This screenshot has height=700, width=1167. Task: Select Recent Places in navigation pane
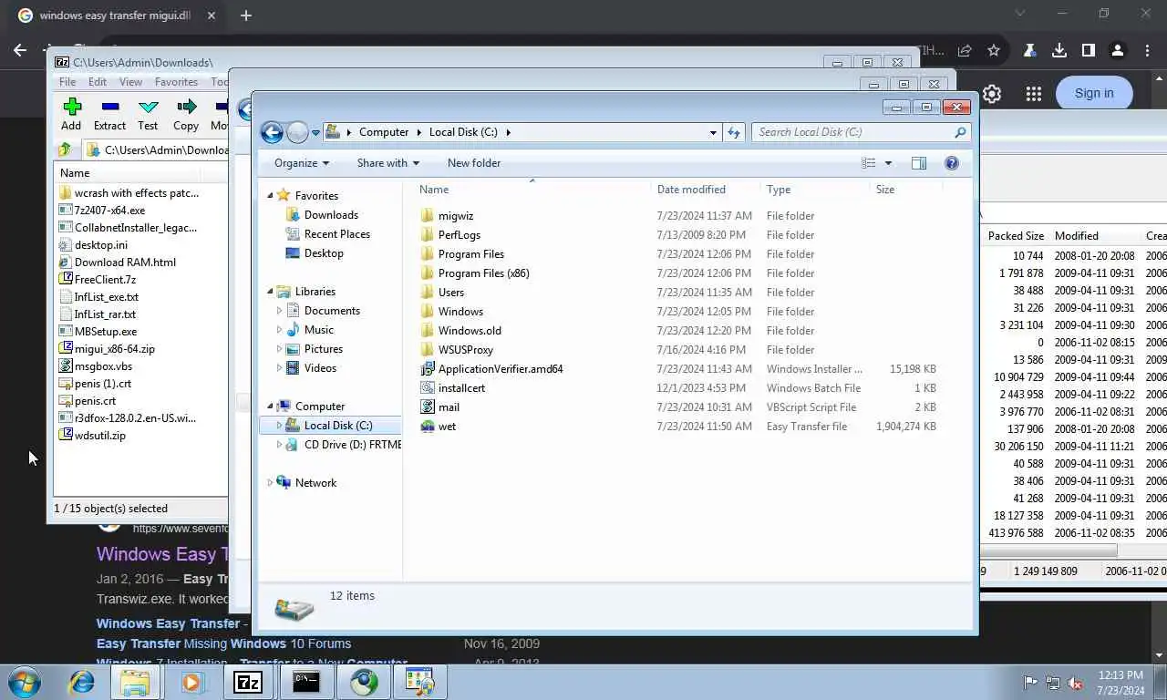336,234
